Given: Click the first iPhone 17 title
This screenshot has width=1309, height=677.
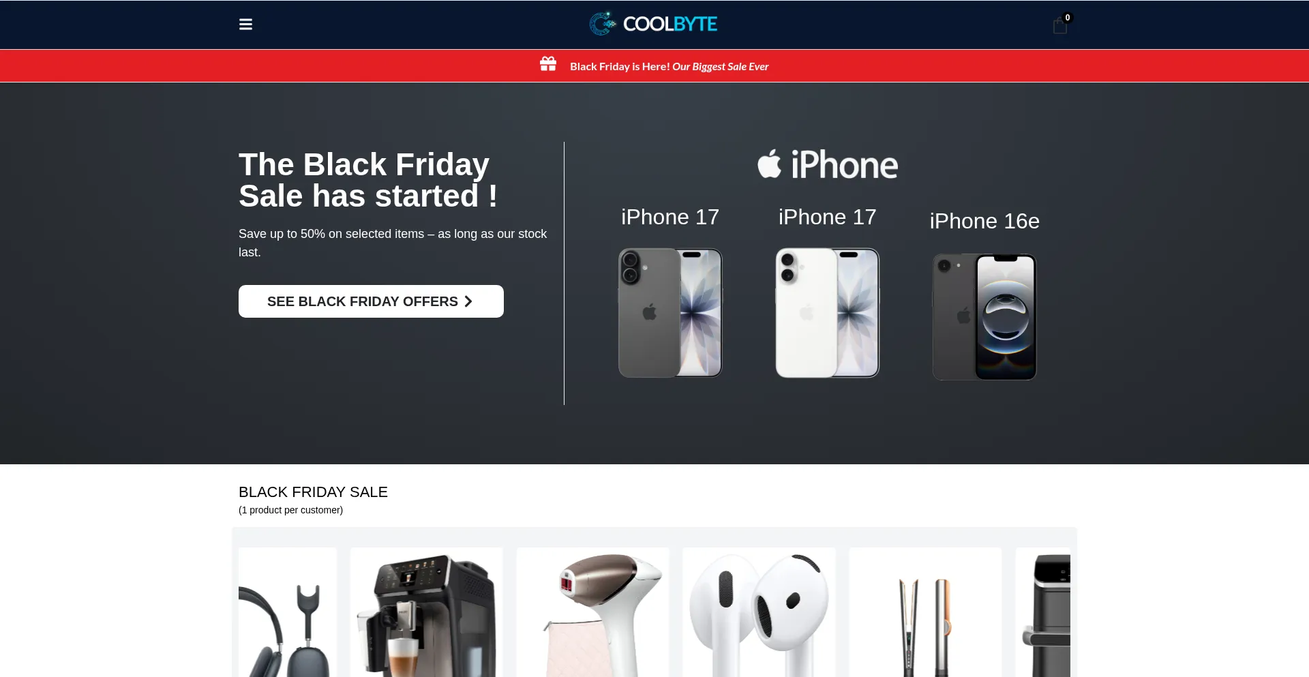Looking at the screenshot, I should tap(670, 217).
